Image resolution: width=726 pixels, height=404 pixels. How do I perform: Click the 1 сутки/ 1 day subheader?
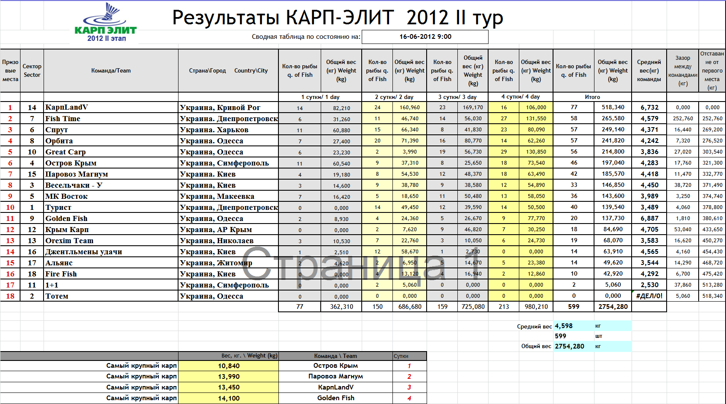coord(320,97)
